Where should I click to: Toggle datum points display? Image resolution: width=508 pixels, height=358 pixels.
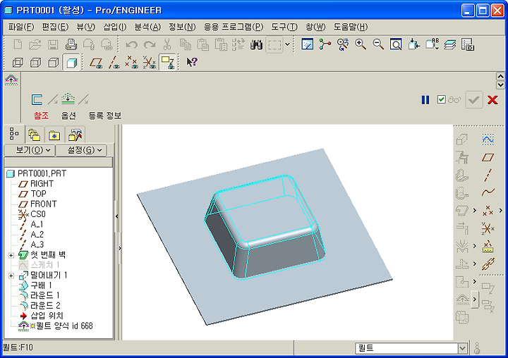(x=131, y=62)
